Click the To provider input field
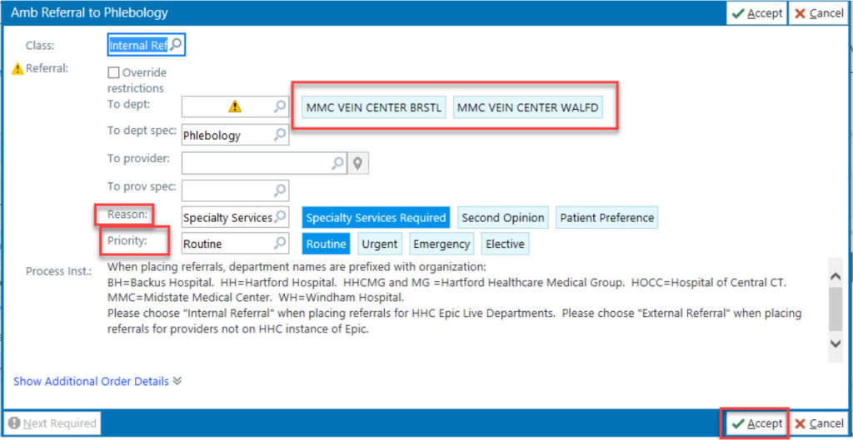Image resolution: width=853 pixels, height=440 pixels. (264, 163)
